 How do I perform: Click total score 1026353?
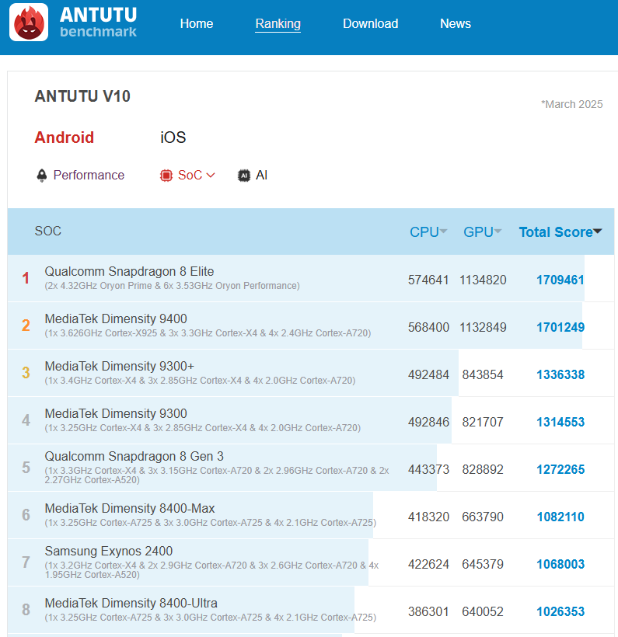coord(560,612)
